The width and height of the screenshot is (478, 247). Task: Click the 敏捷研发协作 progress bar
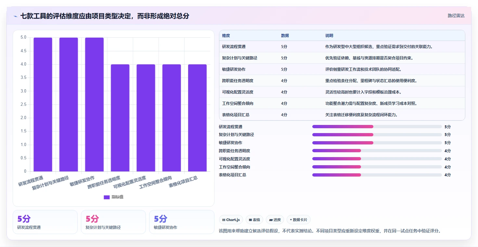point(377,143)
